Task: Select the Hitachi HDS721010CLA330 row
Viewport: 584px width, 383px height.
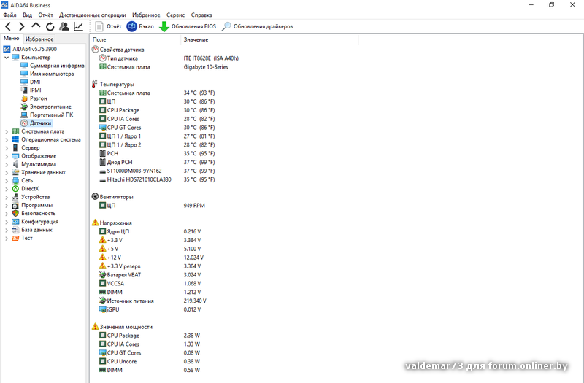Action: click(x=157, y=179)
